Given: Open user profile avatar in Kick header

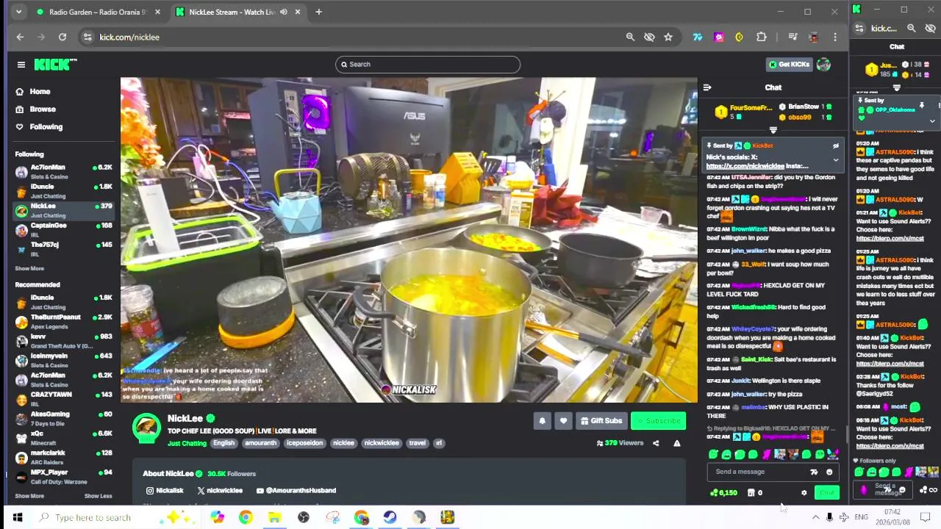Looking at the screenshot, I should (x=823, y=65).
